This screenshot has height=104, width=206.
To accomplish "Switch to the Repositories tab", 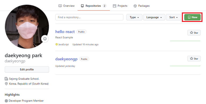I will [x=94, y=6].
